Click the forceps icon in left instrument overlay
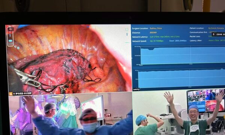This screenshot has width=225, height=135. tap(10, 35)
